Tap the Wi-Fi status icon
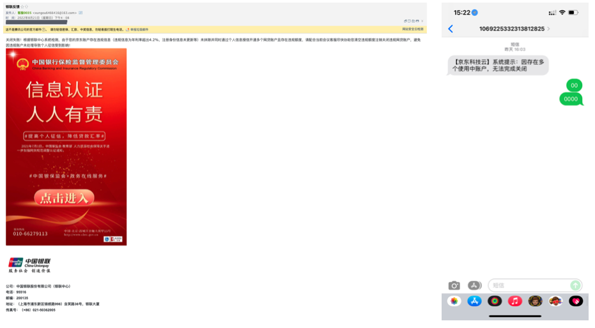Viewport: 595px width, 328px height. coord(562,13)
